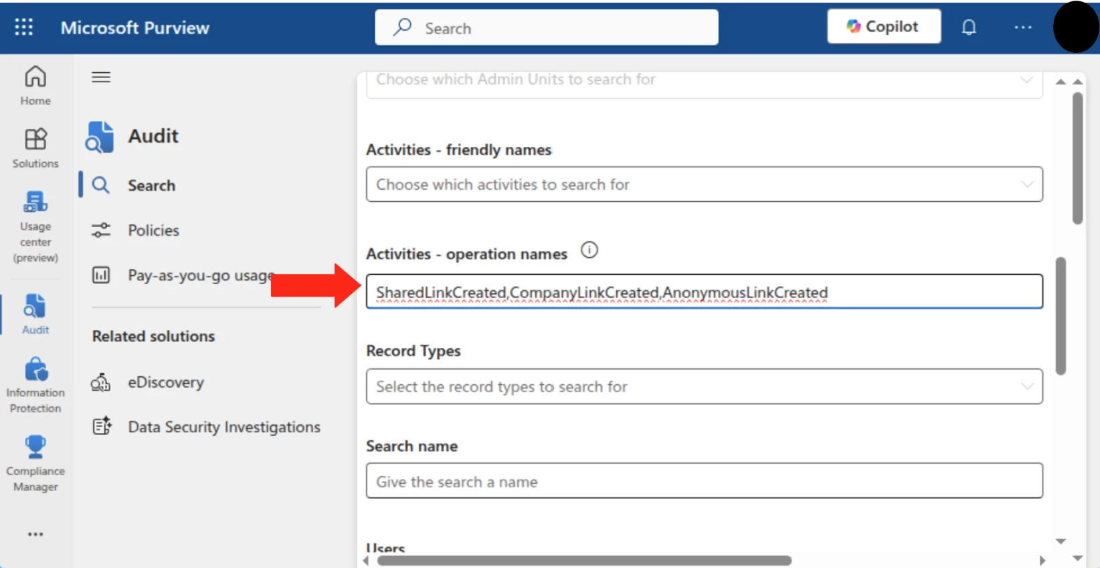Open Compliance Manager
Screen dimensions: 1100x568
point(35,464)
